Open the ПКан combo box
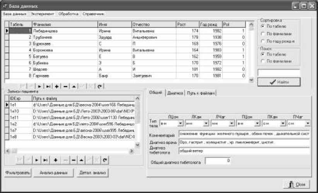Viewport: 318px width, 193px height. click(282, 124)
